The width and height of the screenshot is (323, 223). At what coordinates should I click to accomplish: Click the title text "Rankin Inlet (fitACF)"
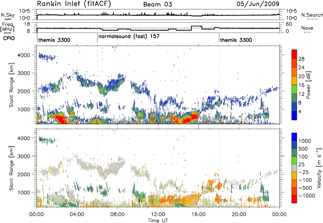point(74,4)
